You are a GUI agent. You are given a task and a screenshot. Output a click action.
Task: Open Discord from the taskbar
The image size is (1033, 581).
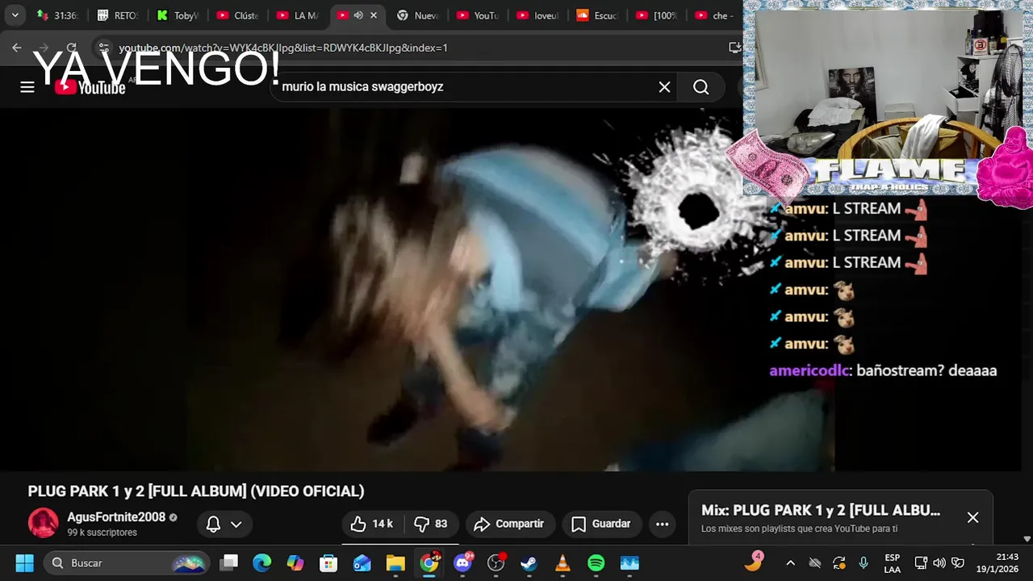pos(463,562)
